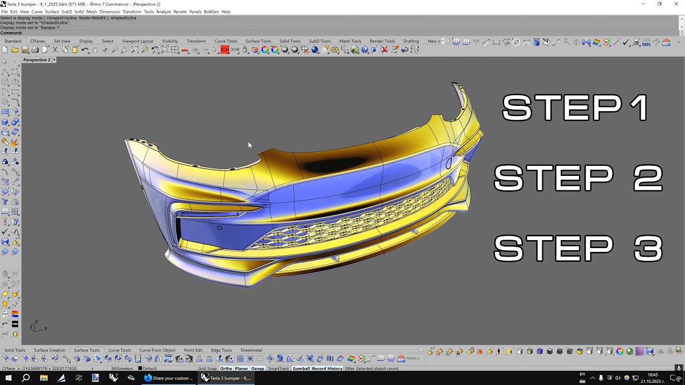The height and width of the screenshot is (385, 685).
Task: Switch to the Surface Tools tab in top toolbar
Action: [x=258, y=41]
